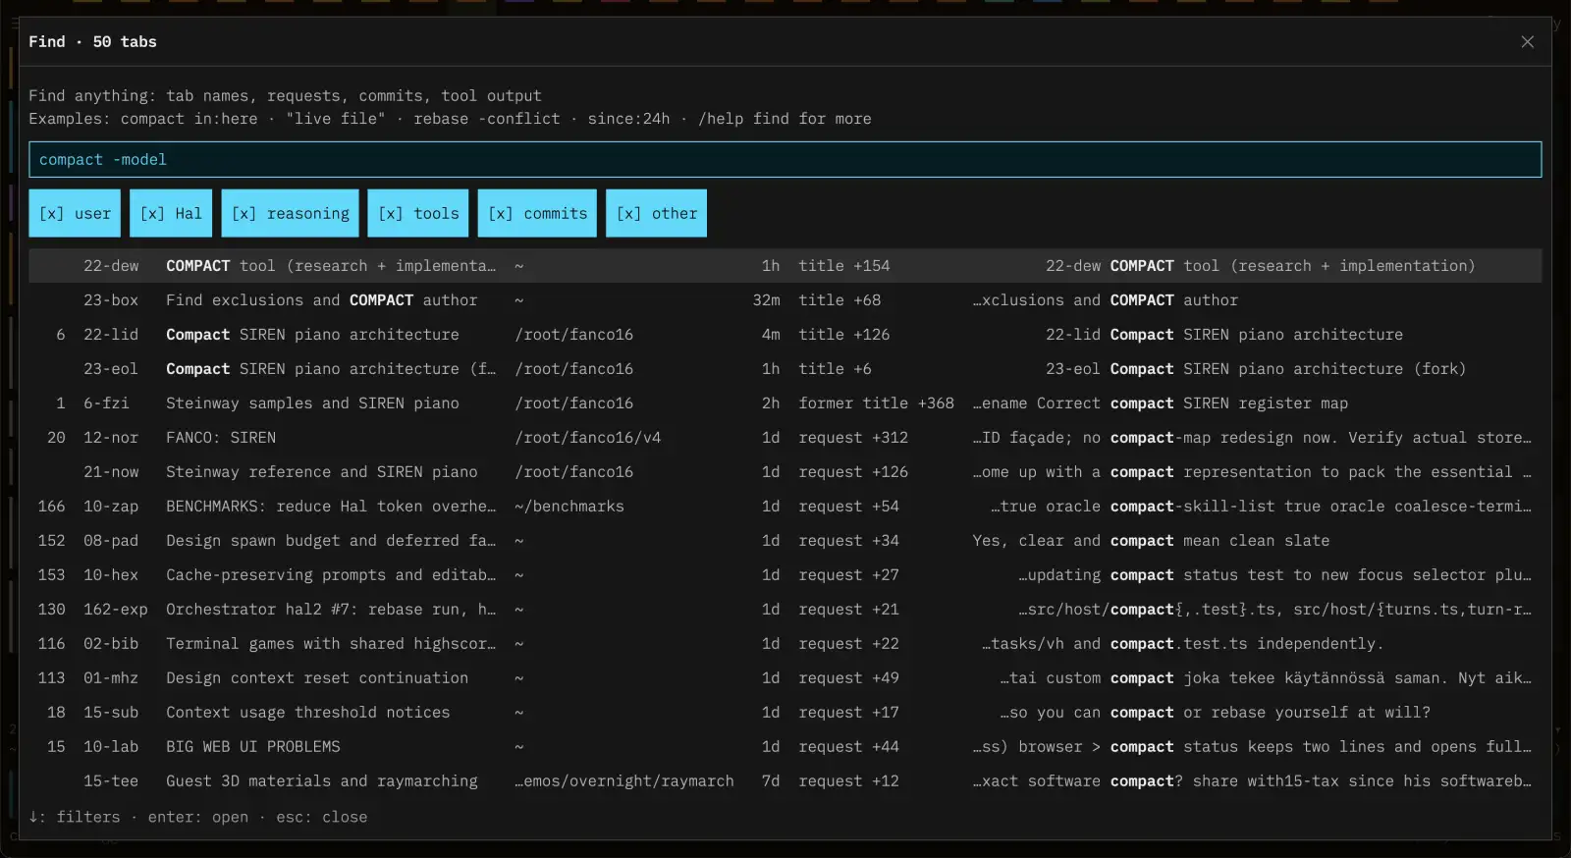1571x858 pixels.
Task: Open 'Design context reset continuation' result
Action: [785, 678]
